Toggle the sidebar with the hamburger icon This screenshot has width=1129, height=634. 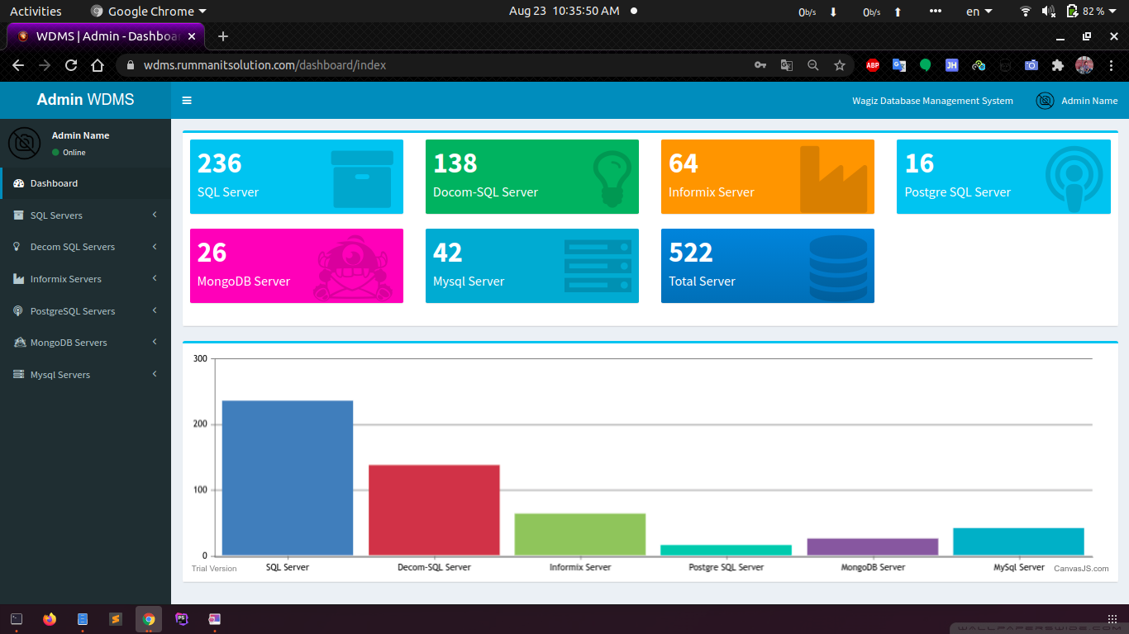(187, 101)
